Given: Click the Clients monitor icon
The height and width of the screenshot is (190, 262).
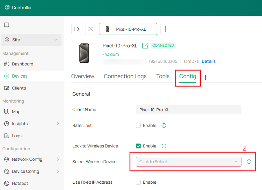Looking at the screenshot, I should coord(6,88).
